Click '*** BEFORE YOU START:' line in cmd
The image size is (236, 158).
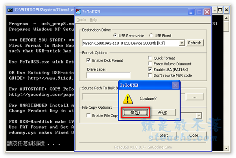41,40
